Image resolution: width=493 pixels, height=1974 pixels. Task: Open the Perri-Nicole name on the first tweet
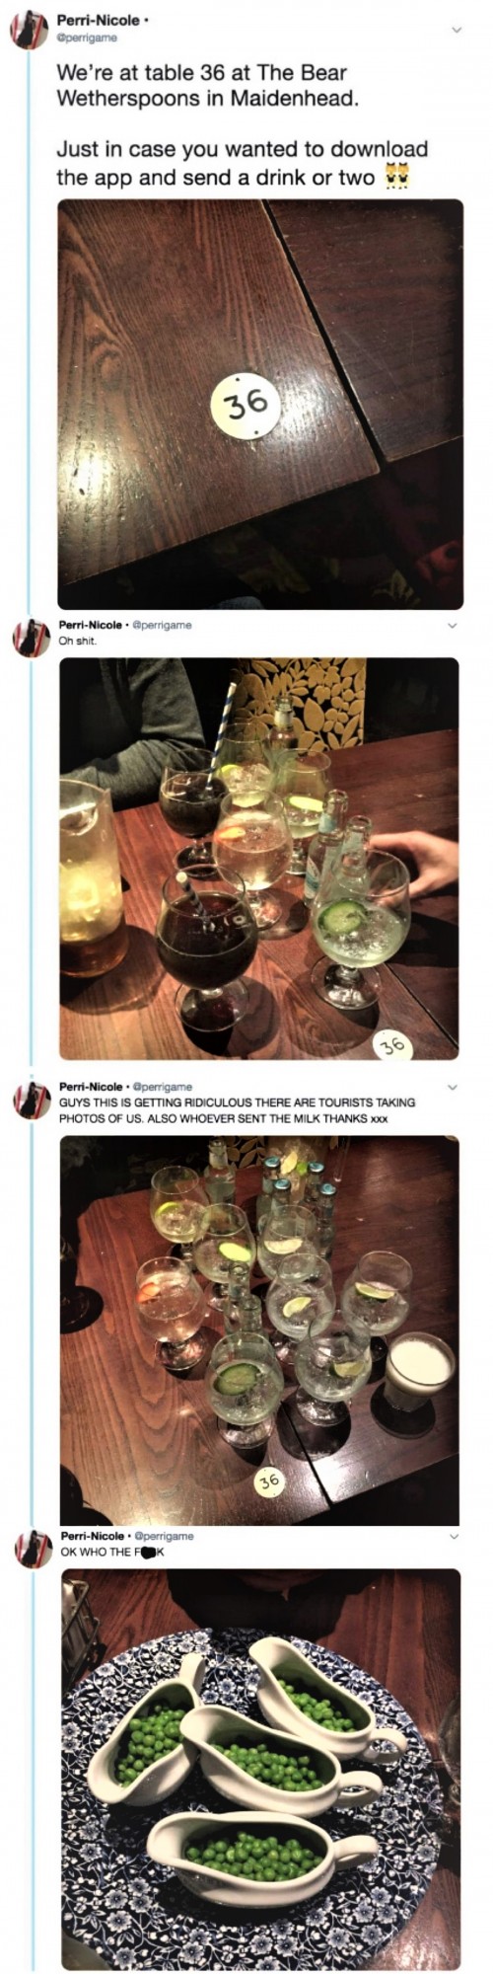(99, 20)
